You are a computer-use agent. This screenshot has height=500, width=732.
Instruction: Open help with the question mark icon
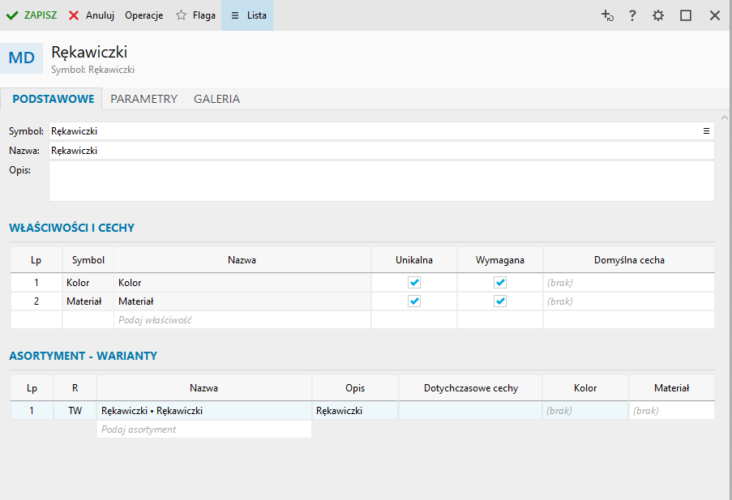point(632,15)
